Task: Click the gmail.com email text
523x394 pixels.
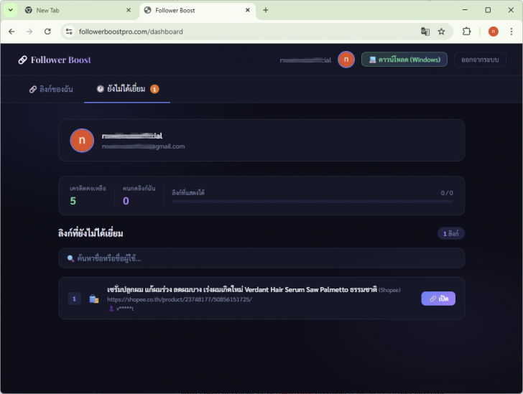Action: pos(144,146)
